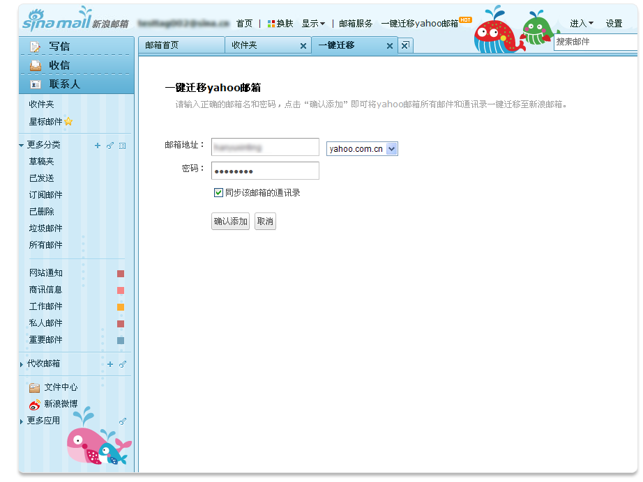Click the 联系人 contacts button
Viewport: 643px width, 482px height.
coord(77,84)
